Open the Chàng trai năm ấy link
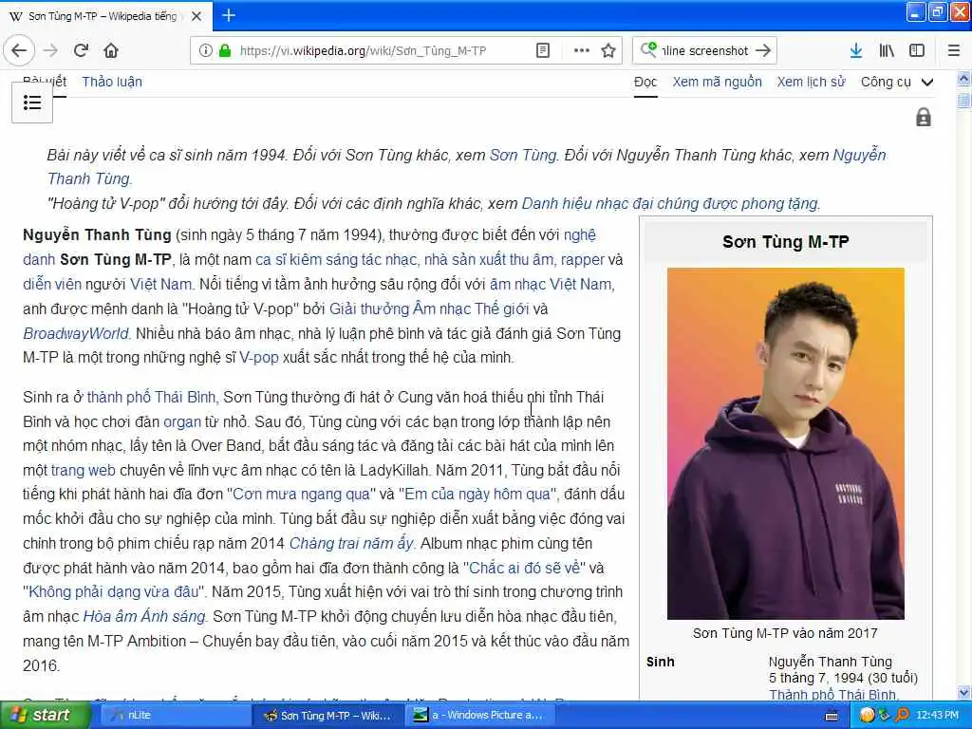 tap(351, 544)
